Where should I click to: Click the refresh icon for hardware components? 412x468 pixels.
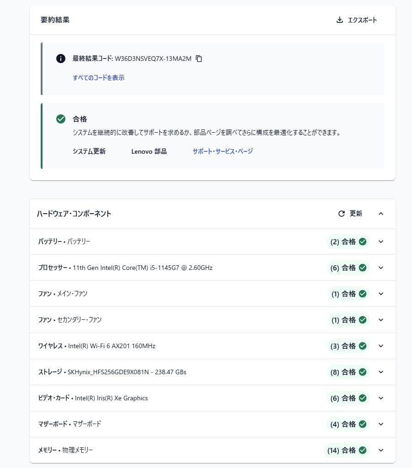point(341,214)
